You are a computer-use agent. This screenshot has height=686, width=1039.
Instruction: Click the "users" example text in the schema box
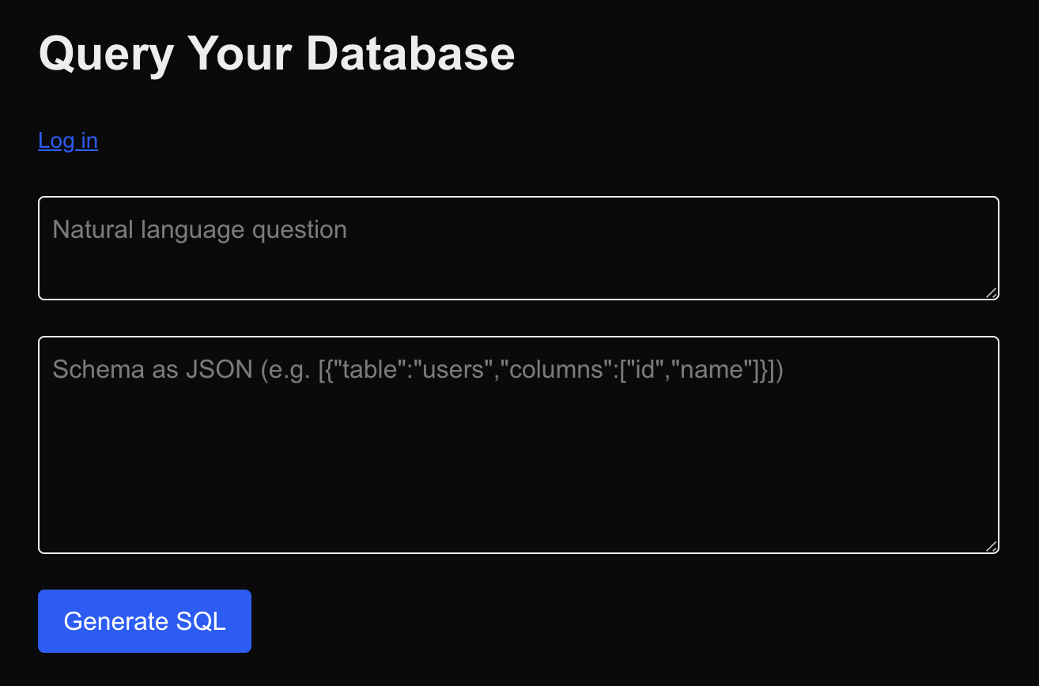(x=453, y=369)
